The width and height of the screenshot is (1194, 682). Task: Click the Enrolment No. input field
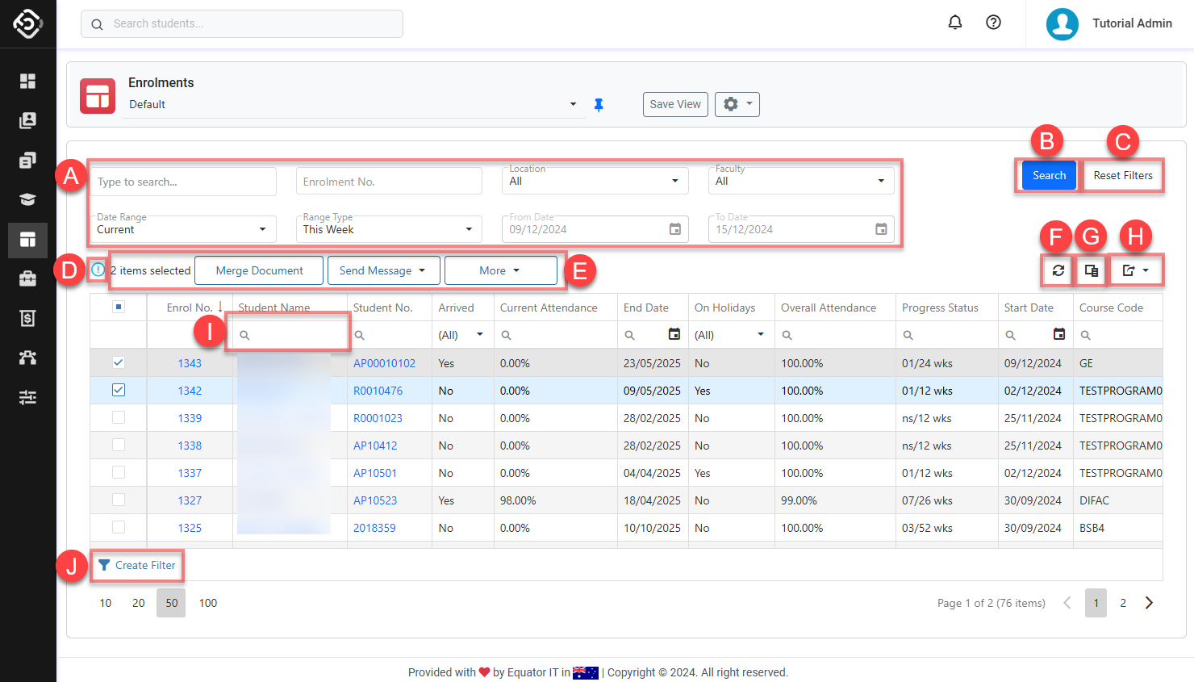coord(388,182)
